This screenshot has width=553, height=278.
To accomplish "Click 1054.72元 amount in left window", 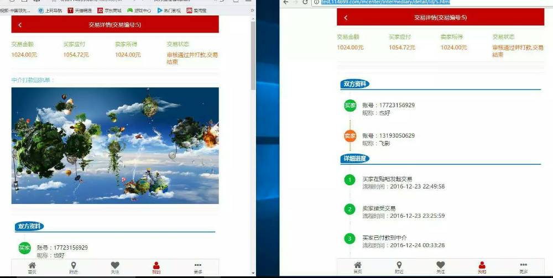I will click(x=76, y=55).
